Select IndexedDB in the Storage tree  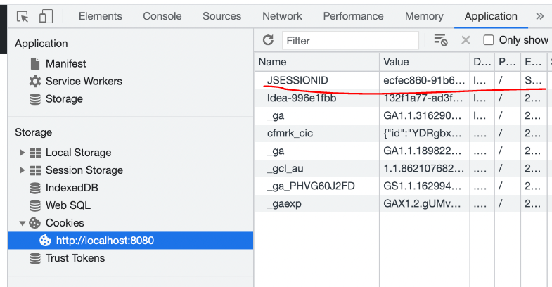point(72,188)
